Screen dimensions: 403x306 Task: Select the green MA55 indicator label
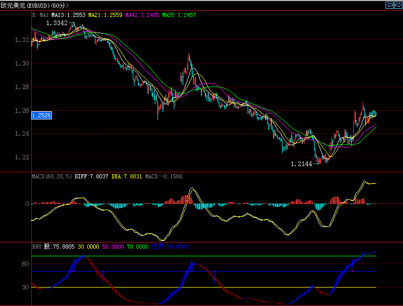tap(179, 15)
